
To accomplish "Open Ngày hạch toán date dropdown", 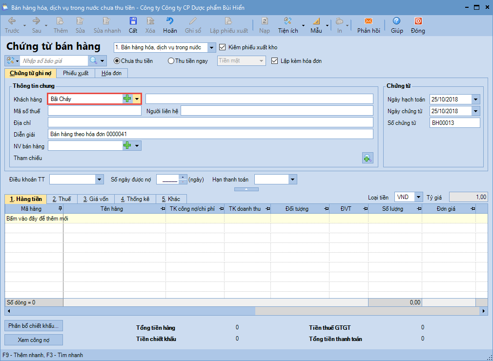I will [x=476, y=100].
